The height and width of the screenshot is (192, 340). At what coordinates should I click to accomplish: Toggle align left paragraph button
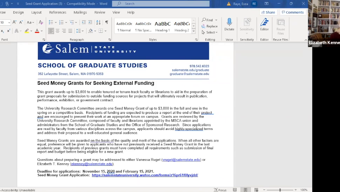[x=51, y=31]
